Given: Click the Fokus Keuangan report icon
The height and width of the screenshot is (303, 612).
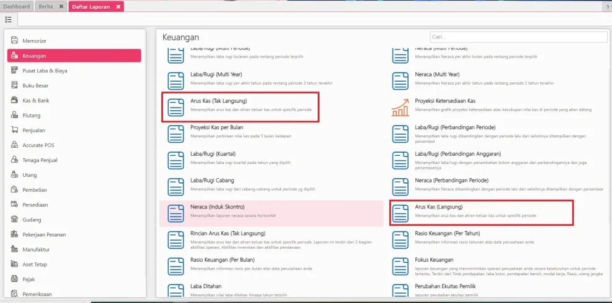Looking at the screenshot, I should coord(400,266).
